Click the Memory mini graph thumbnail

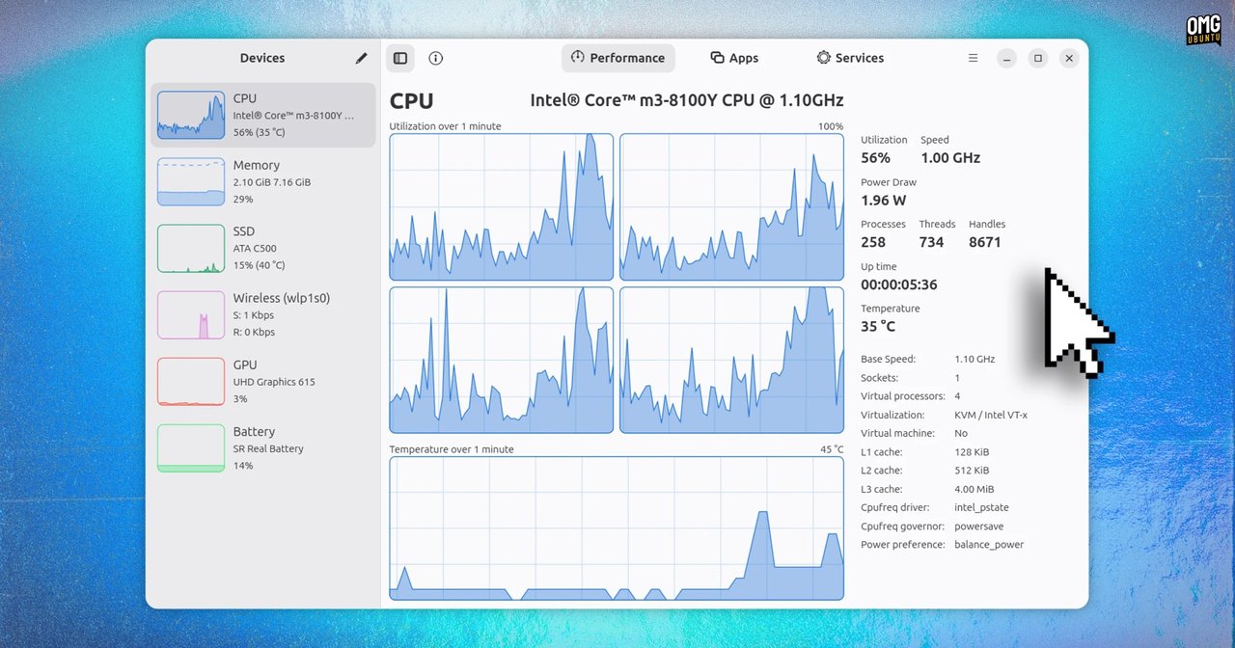pos(191,181)
